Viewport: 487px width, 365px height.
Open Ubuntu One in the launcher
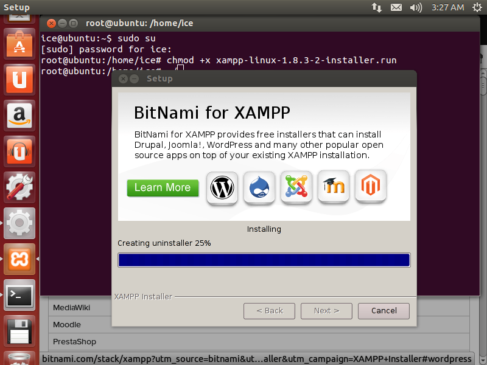[x=19, y=80]
